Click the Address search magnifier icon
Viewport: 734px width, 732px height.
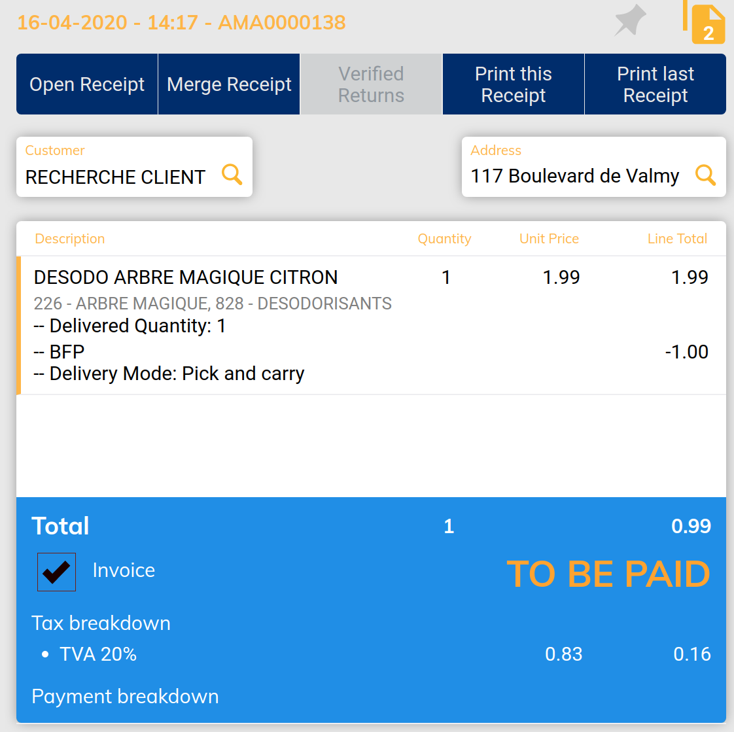point(705,175)
